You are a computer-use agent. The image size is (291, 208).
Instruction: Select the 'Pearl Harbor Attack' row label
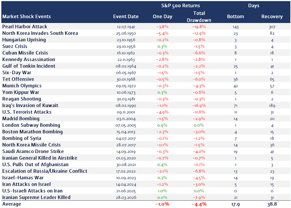point(25,27)
